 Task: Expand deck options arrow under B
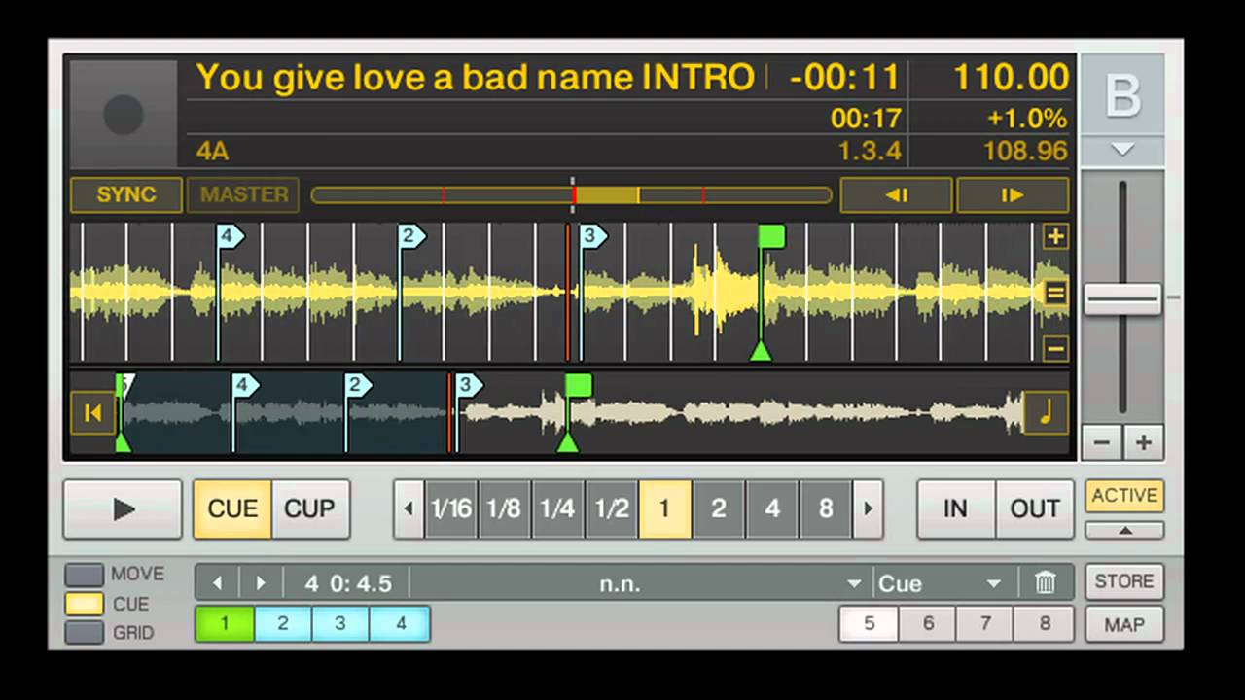click(1122, 151)
